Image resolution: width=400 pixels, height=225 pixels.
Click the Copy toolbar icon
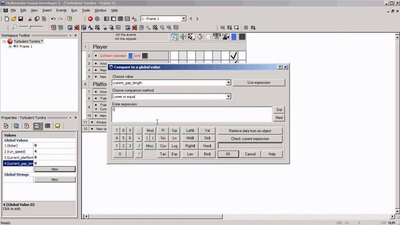pyautogui.click(x=37, y=19)
